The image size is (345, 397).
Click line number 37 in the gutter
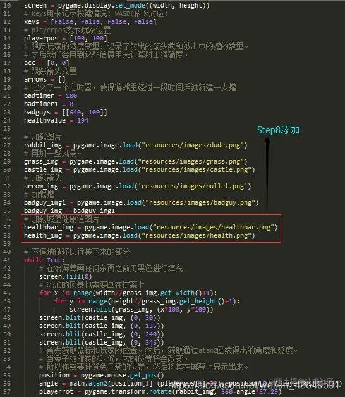[x=7, y=227]
